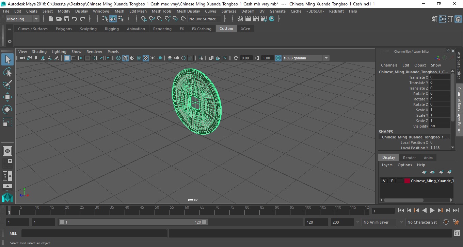
Task: Open the Mesh Tools menu
Action: point(161,11)
